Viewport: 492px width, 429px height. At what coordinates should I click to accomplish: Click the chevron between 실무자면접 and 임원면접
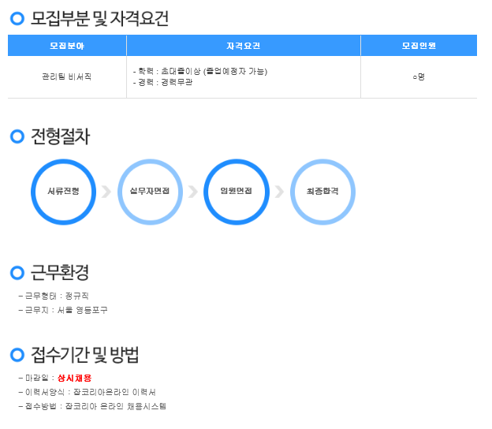pyautogui.click(x=193, y=192)
